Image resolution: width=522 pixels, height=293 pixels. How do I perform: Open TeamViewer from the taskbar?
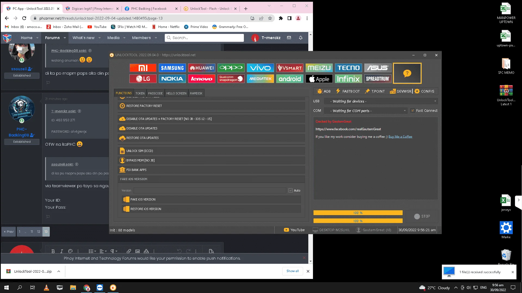pos(100,288)
